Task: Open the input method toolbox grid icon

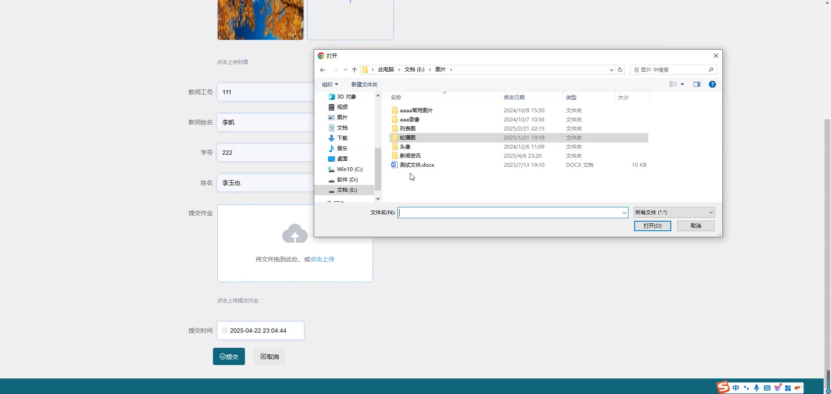Action: pos(788,388)
